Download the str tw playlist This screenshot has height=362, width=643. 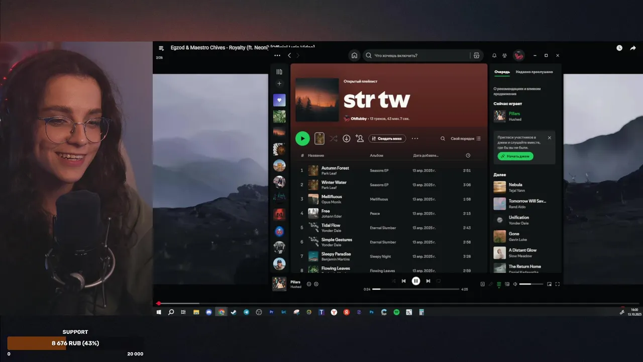coord(347,138)
